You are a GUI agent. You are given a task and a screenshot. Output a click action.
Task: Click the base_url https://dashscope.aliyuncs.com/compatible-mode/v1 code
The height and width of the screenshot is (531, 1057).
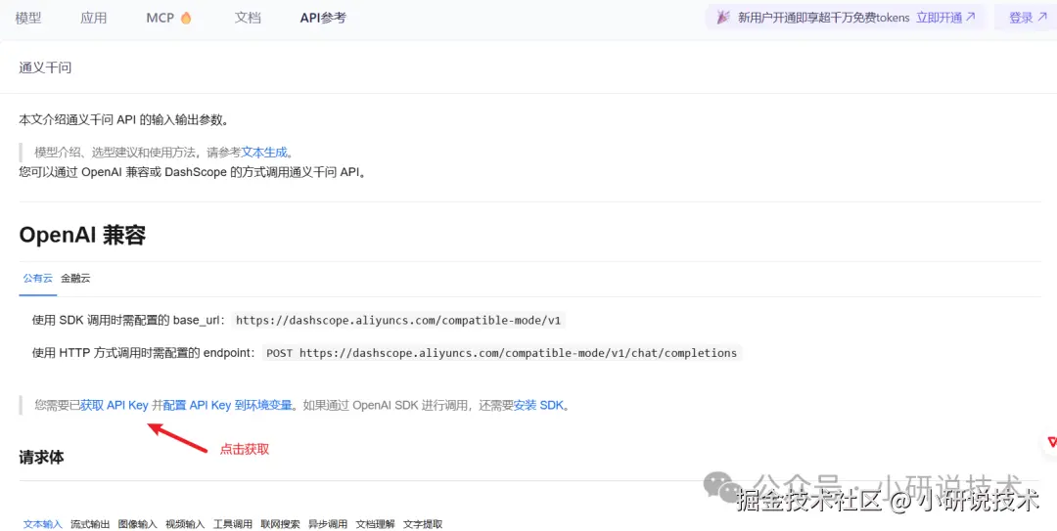coord(398,320)
